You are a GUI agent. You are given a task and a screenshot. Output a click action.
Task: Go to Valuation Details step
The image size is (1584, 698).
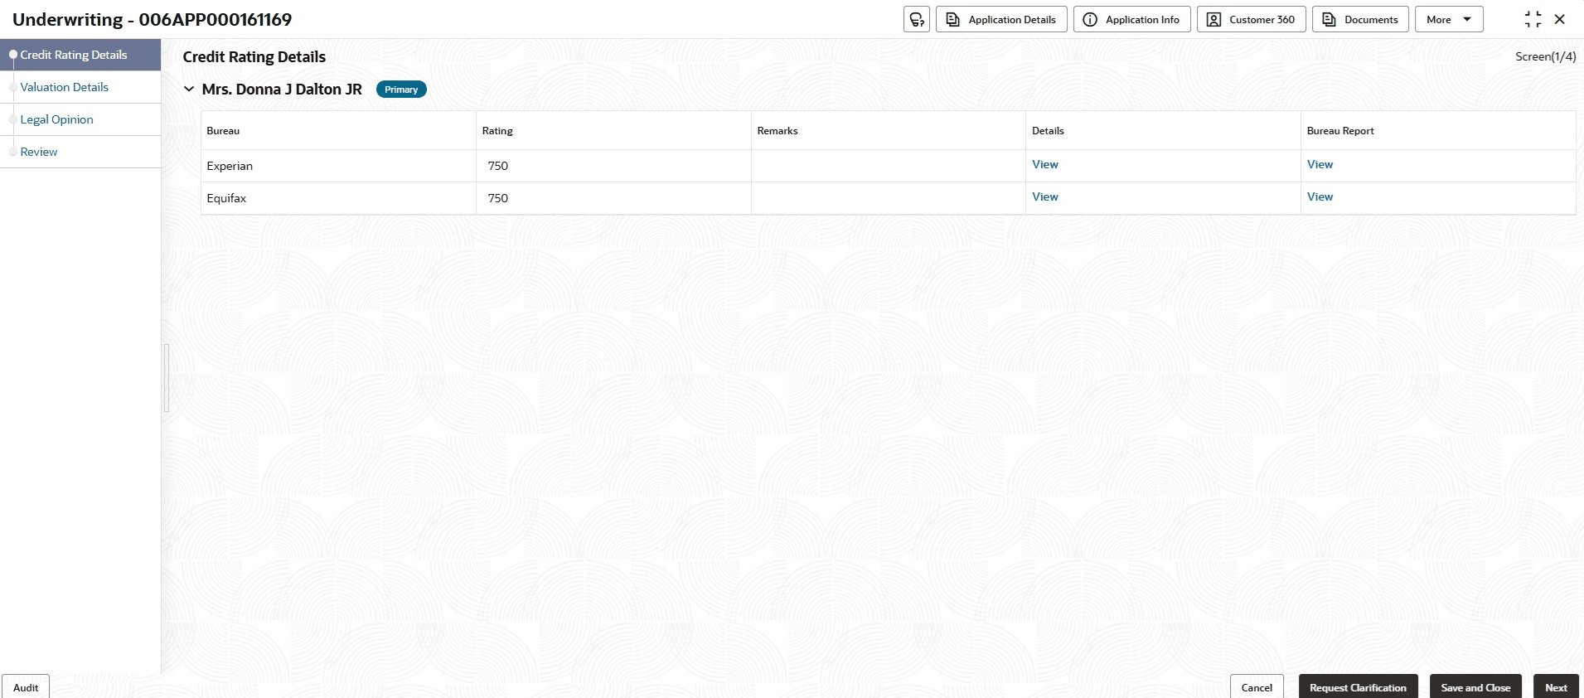pyautogui.click(x=80, y=87)
